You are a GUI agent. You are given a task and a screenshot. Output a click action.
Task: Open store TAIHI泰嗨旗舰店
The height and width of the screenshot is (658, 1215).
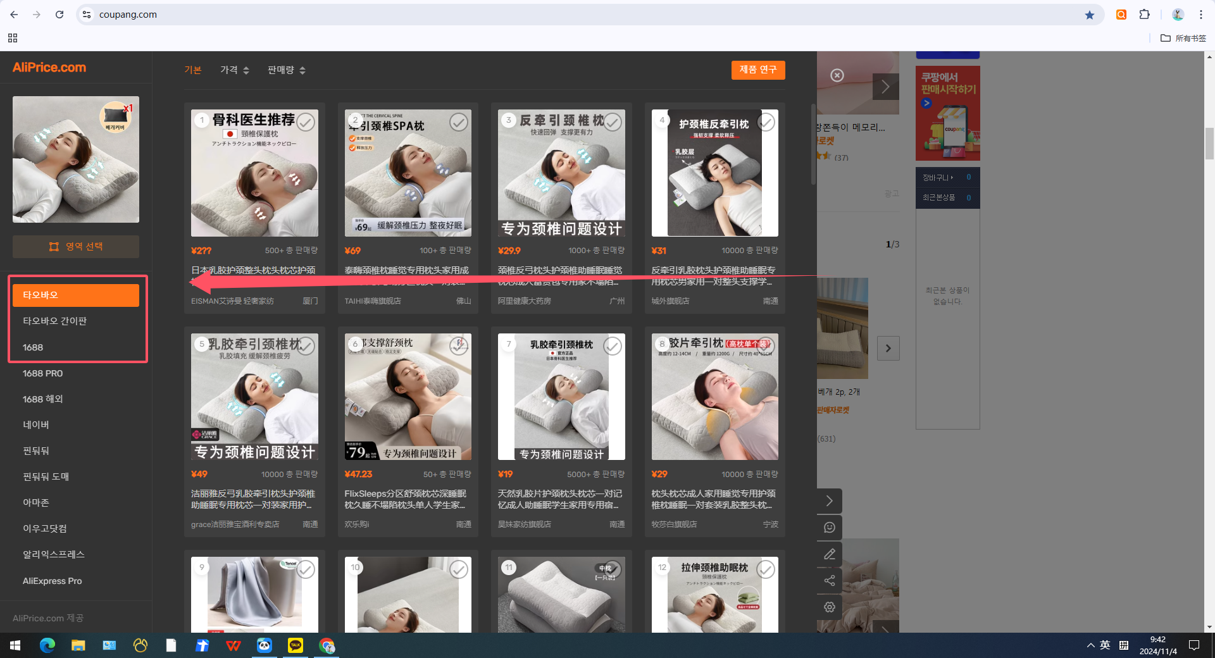coord(373,301)
